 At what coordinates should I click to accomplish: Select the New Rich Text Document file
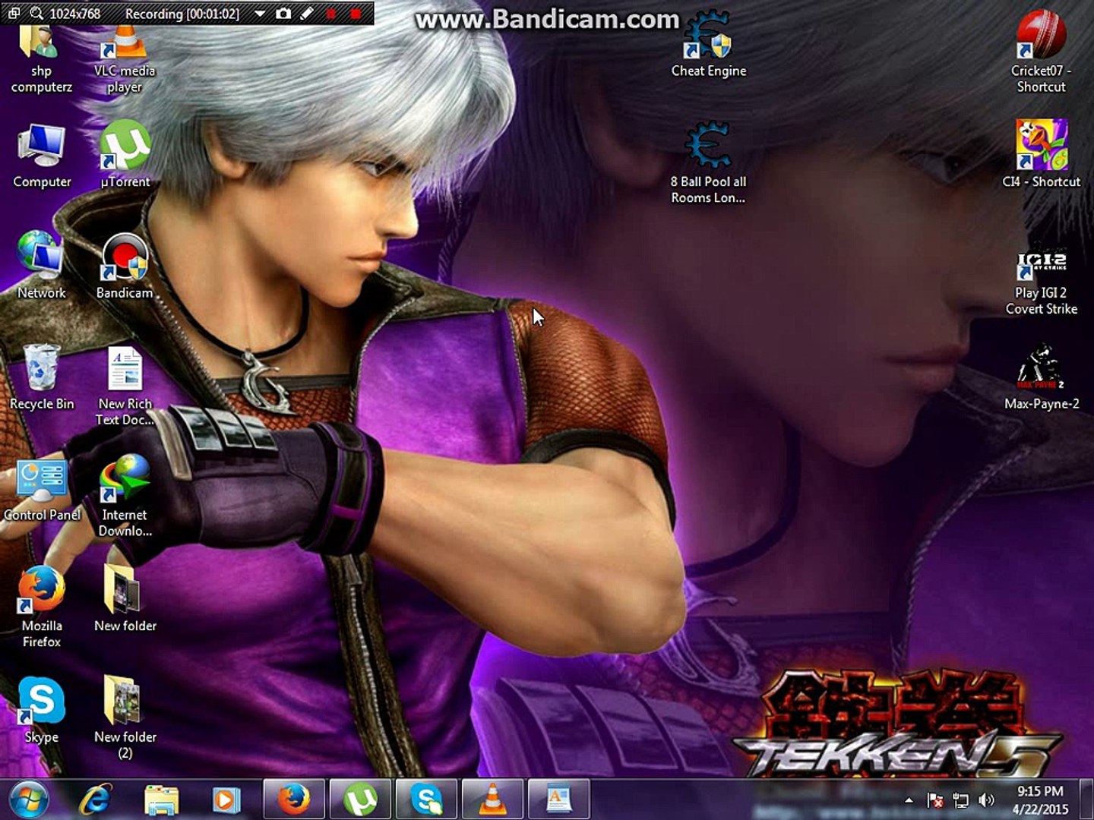(125, 386)
